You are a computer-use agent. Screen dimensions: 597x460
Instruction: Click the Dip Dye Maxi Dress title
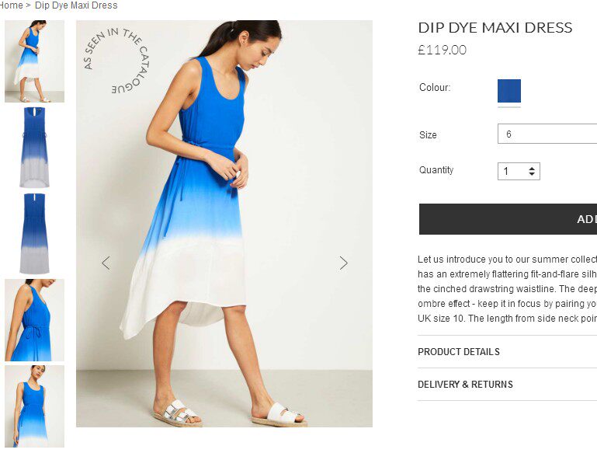click(x=495, y=27)
